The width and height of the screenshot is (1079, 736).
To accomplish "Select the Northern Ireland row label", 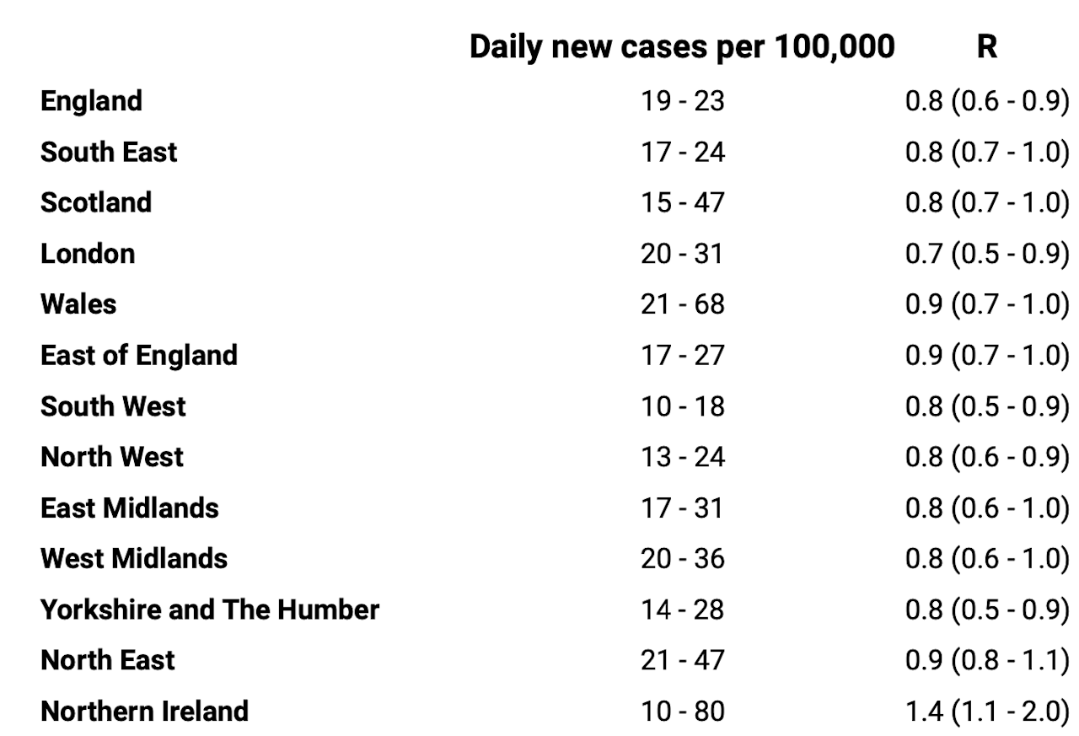I will (145, 711).
